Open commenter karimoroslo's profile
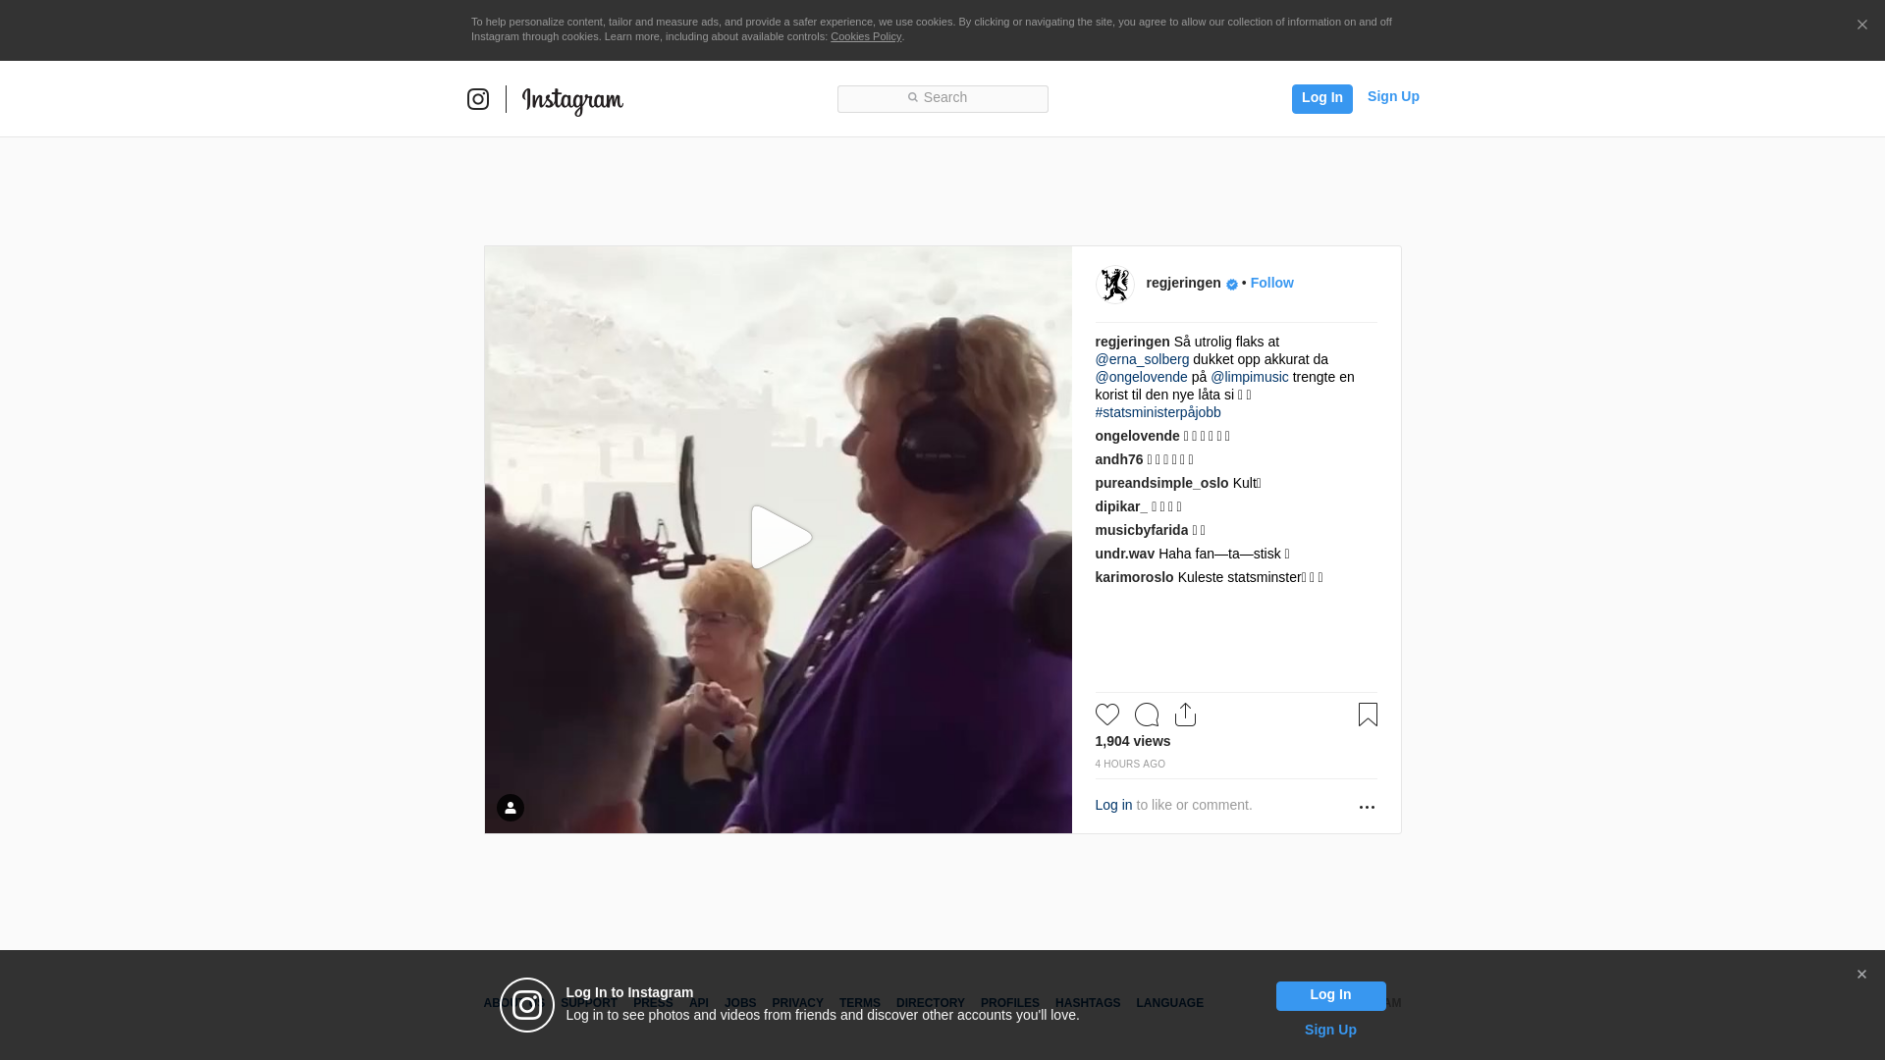Viewport: 1885px width, 1060px height. click(x=1134, y=577)
